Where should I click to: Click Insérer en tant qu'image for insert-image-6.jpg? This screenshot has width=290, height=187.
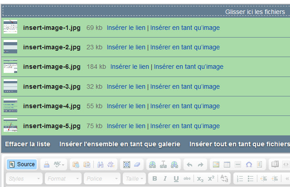[x=188, y=67]
